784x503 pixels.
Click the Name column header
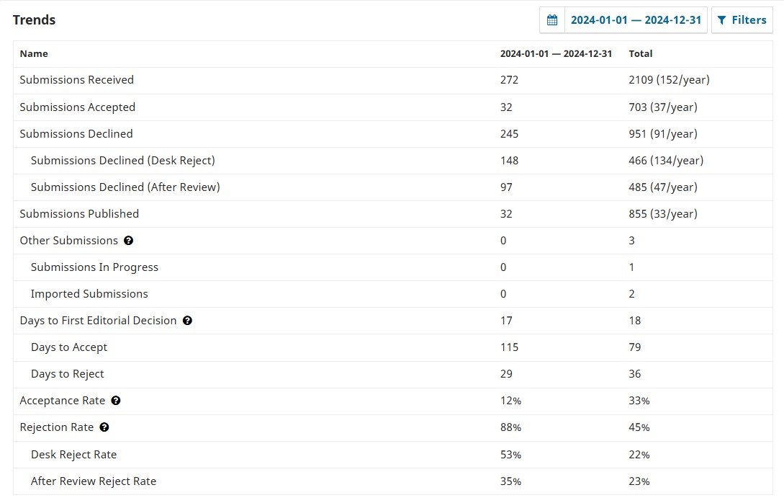[34, 54]
